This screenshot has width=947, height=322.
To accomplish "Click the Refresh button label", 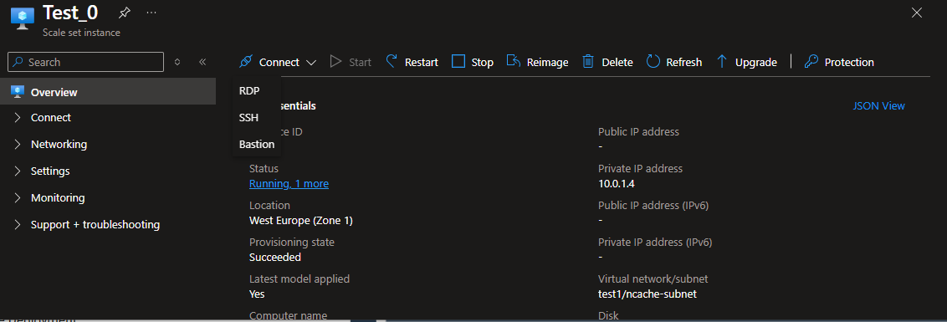I will (684, 62).
